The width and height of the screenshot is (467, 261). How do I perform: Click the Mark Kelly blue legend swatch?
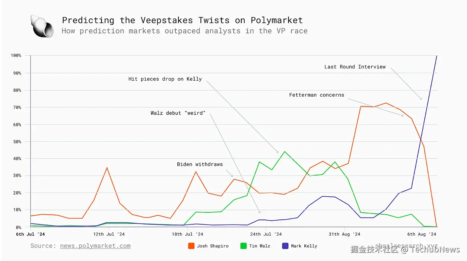[x=285, y=246]
